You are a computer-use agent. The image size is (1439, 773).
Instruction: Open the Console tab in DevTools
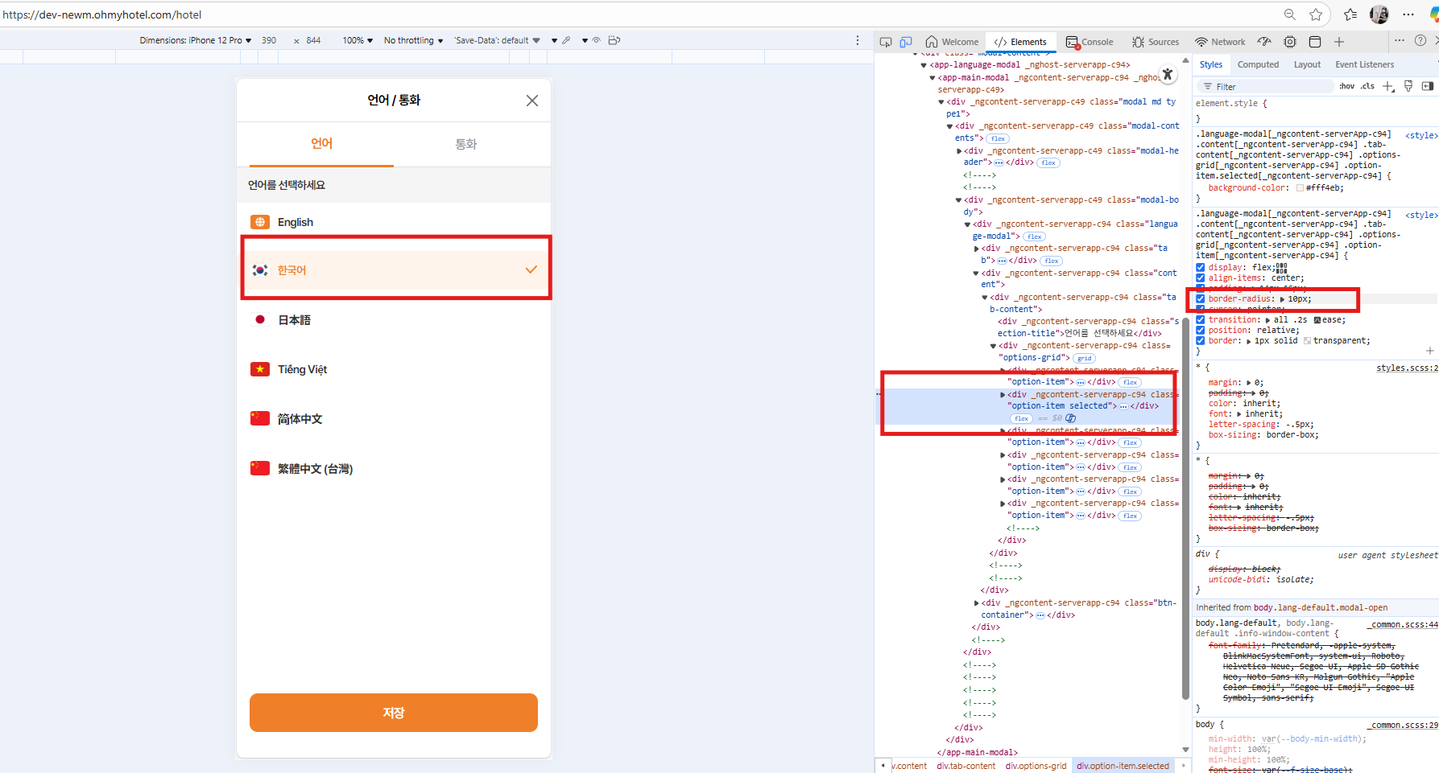pos(1090,42)
